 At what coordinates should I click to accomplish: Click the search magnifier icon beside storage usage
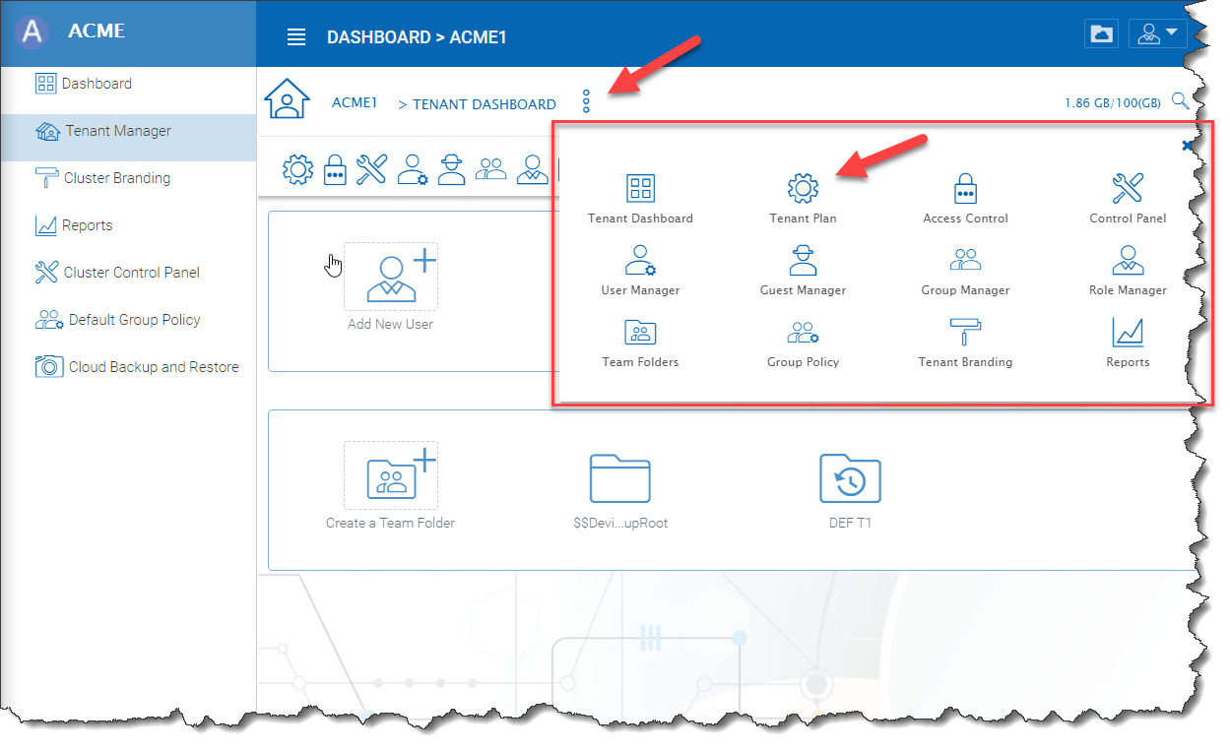pyautogui.click(x=1180, y=101)
